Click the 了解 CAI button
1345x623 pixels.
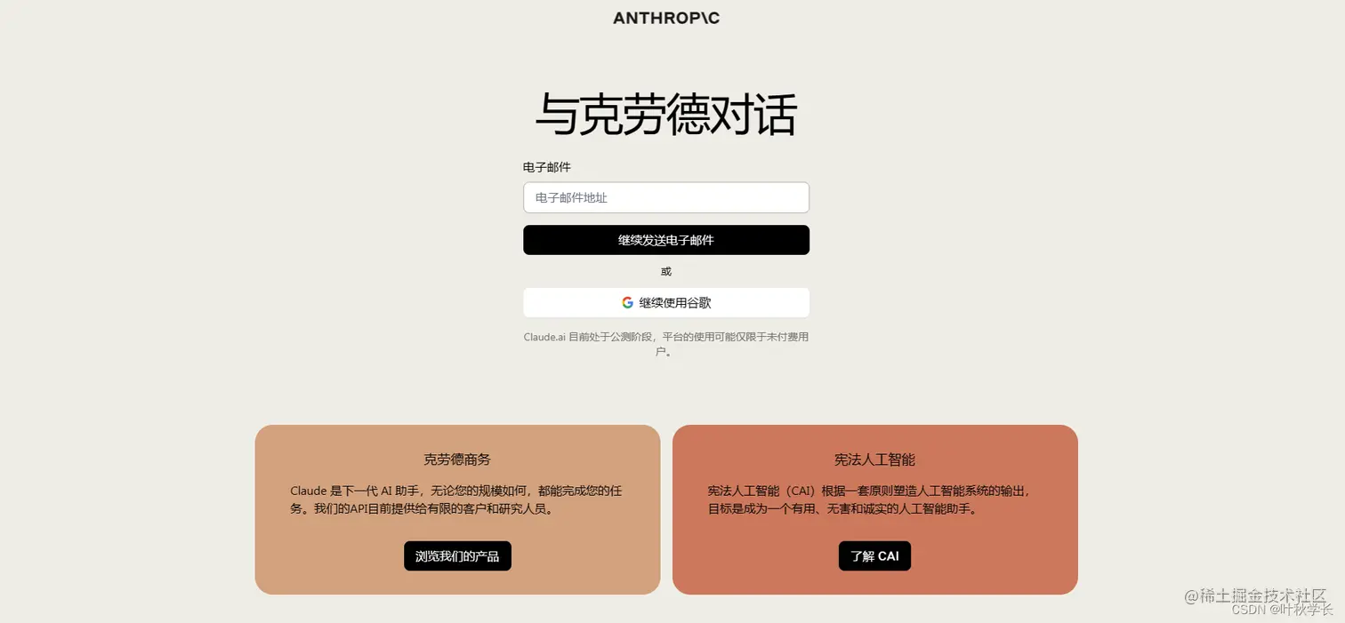click(874, 556)
